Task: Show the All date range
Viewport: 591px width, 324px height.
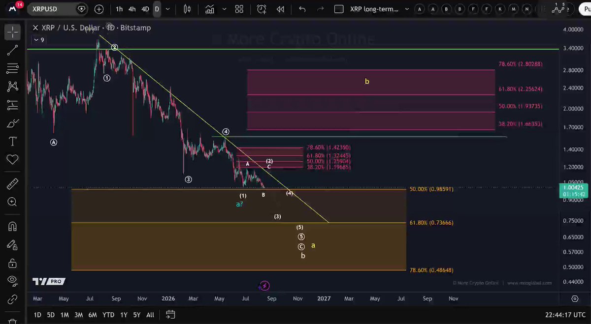Action: 150,315
